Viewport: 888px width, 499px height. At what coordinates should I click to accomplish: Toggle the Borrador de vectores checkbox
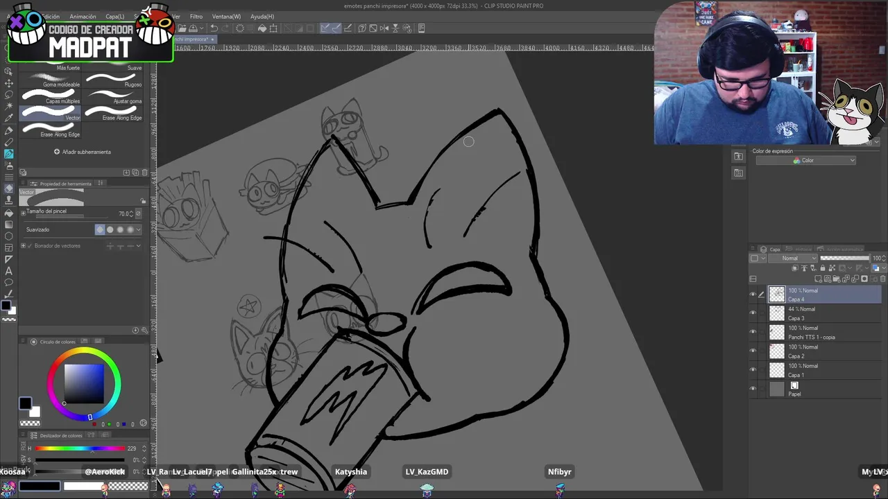click(x=30, y=246)
